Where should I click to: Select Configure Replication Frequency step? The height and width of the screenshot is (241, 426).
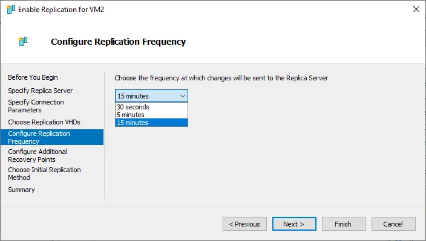[x=52, y=137]
